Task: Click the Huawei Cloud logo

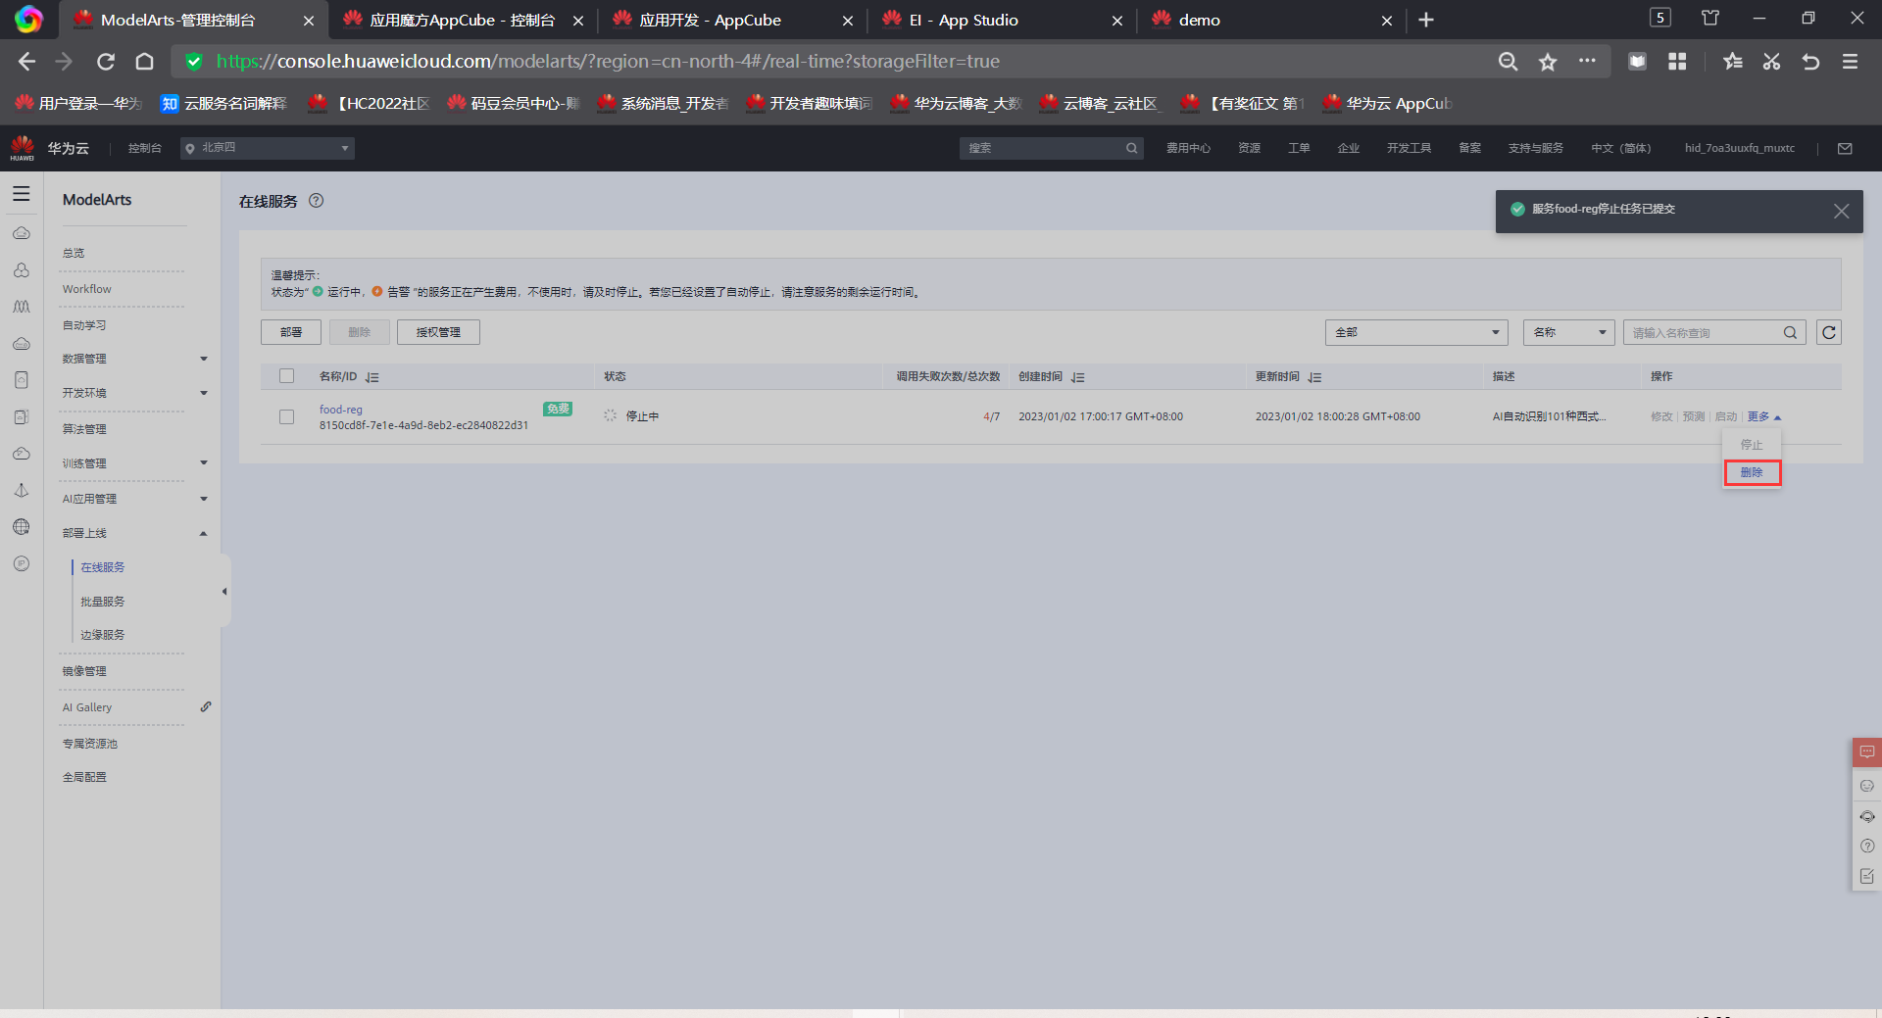Action: point(23,148)
